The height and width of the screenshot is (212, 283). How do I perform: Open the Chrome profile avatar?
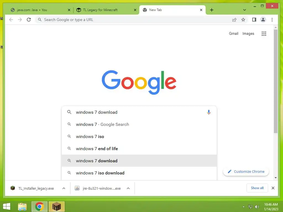coord(263,20)
